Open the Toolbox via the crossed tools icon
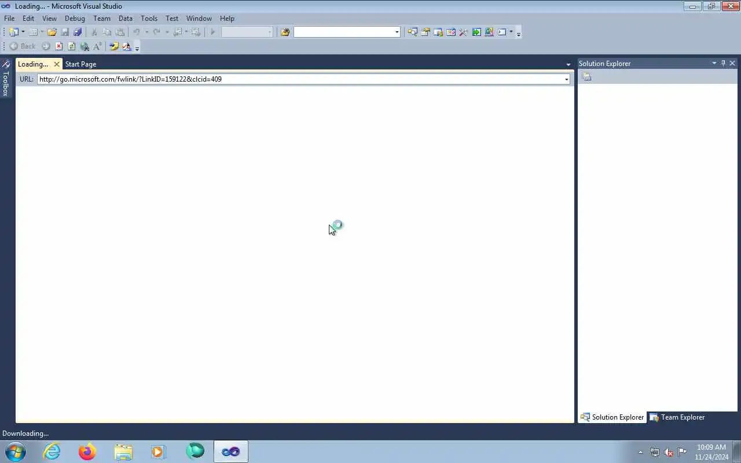Viewport: 741px width, 463px height. coord(463,32)
